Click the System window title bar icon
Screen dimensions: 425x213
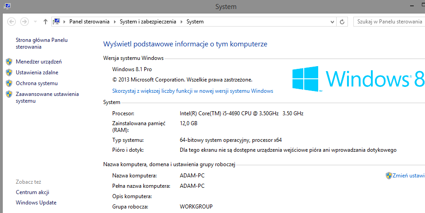(7, 6)
